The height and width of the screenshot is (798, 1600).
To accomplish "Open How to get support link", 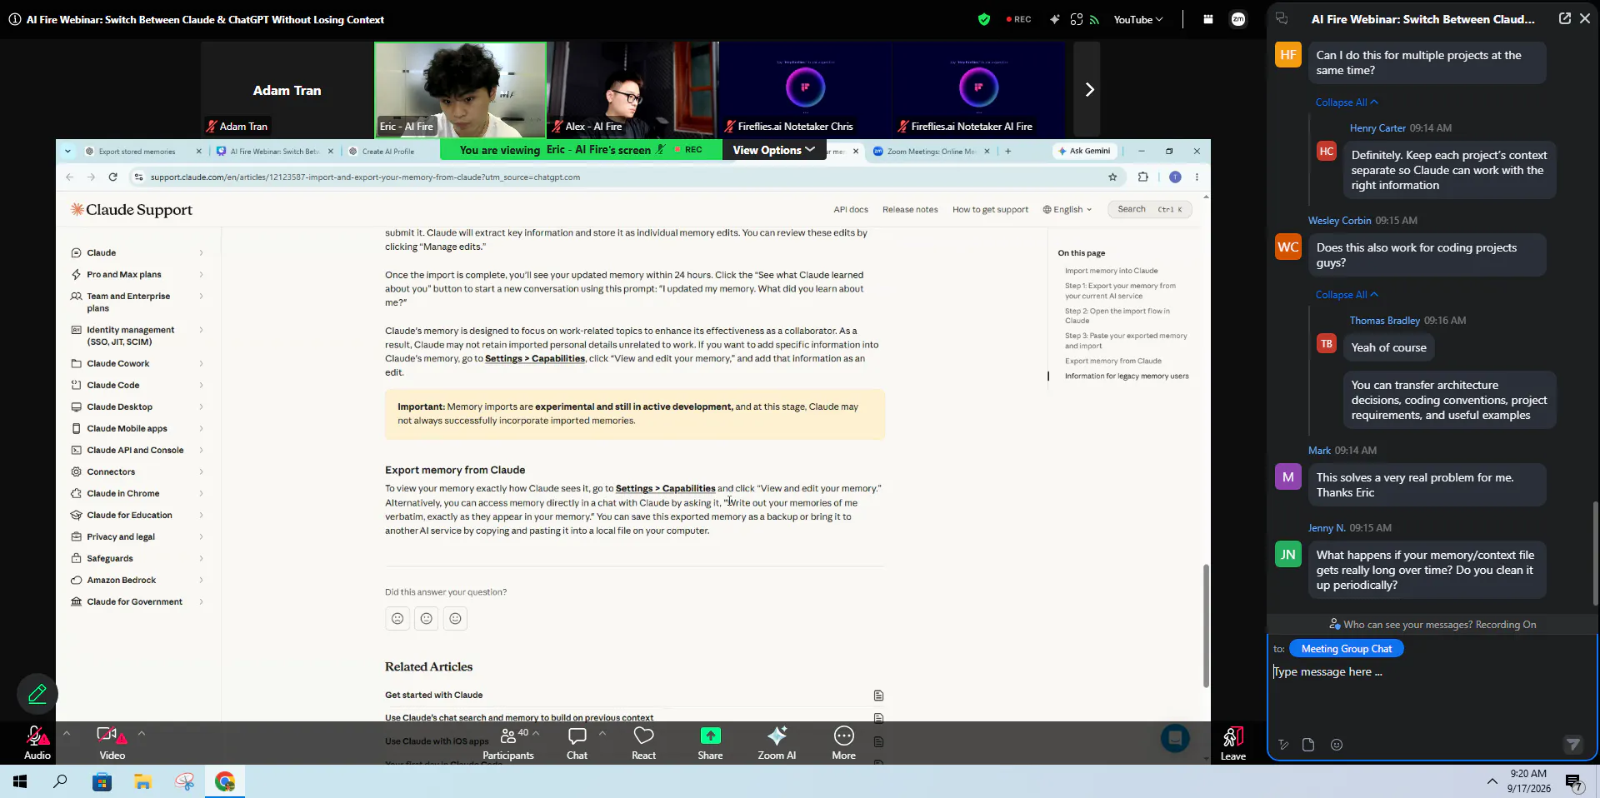I will [x=990, y=210].
